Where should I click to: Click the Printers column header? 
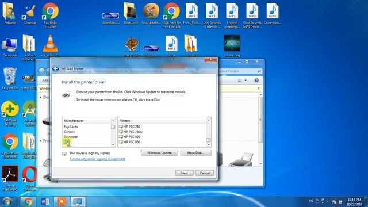[x=162, y=120]
